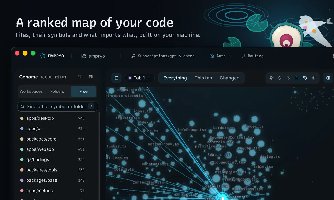
Task: Click the target crosshair recenter icon
Action: pyautogui.click(x=314, y=78)
